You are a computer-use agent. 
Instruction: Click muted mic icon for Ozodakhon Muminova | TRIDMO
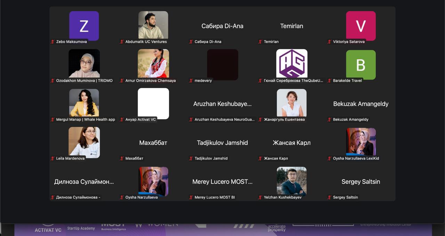coord(53,81)
